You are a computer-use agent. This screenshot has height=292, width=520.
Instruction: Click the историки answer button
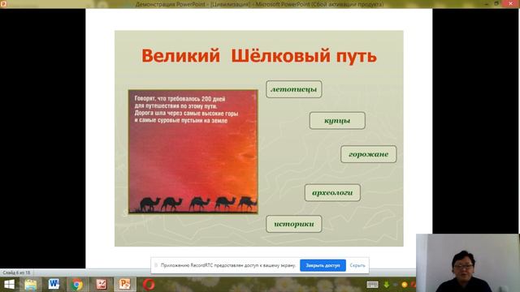pos(294,224)
